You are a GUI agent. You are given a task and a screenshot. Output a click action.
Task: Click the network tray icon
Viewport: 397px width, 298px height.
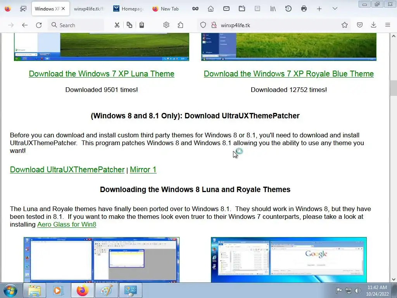349,290
